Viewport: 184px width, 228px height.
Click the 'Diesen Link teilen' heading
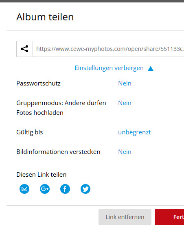42,175
